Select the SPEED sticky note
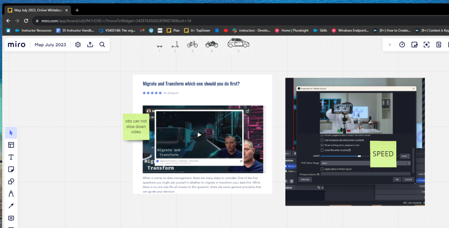Viewport: 449px width, 228px height. pyautogui.click(x=383, y=154)
